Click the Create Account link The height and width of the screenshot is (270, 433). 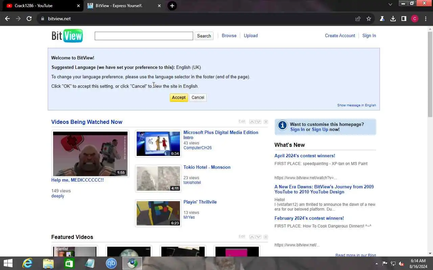[340, 35]
